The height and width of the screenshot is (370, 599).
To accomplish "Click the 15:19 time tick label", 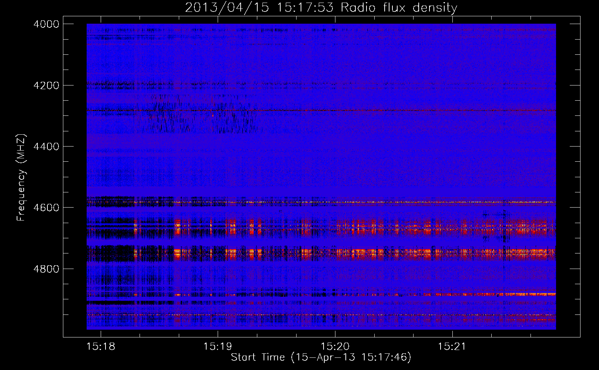I will tap(218, 346).
